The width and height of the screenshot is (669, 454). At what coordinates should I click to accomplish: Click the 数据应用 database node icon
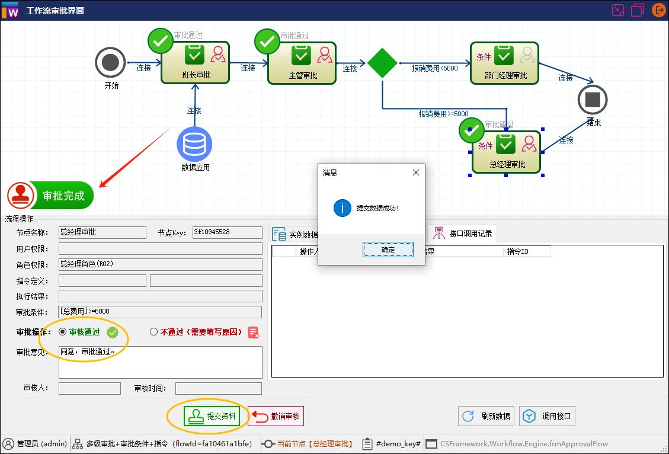coord(194,144)
